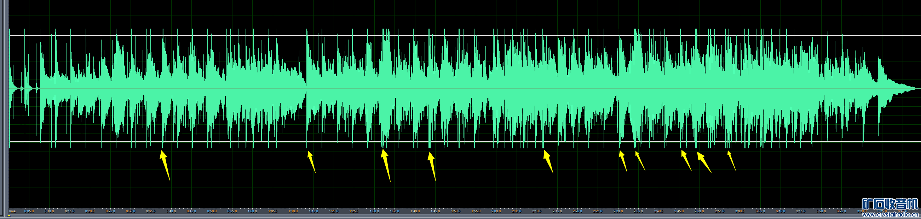Click "0:15.0" on the time ruler
This screenshot has height=219, width=921.
[70, 211]
